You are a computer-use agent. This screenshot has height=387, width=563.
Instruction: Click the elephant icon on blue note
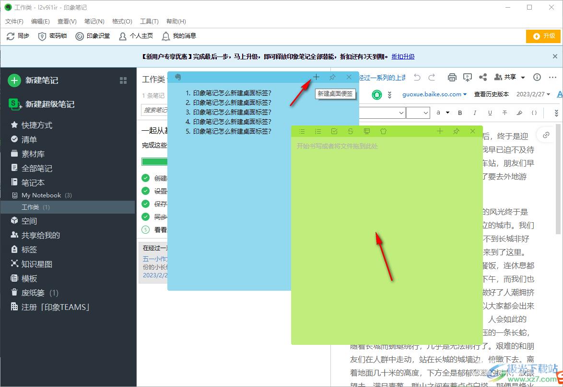coord(178,77)
